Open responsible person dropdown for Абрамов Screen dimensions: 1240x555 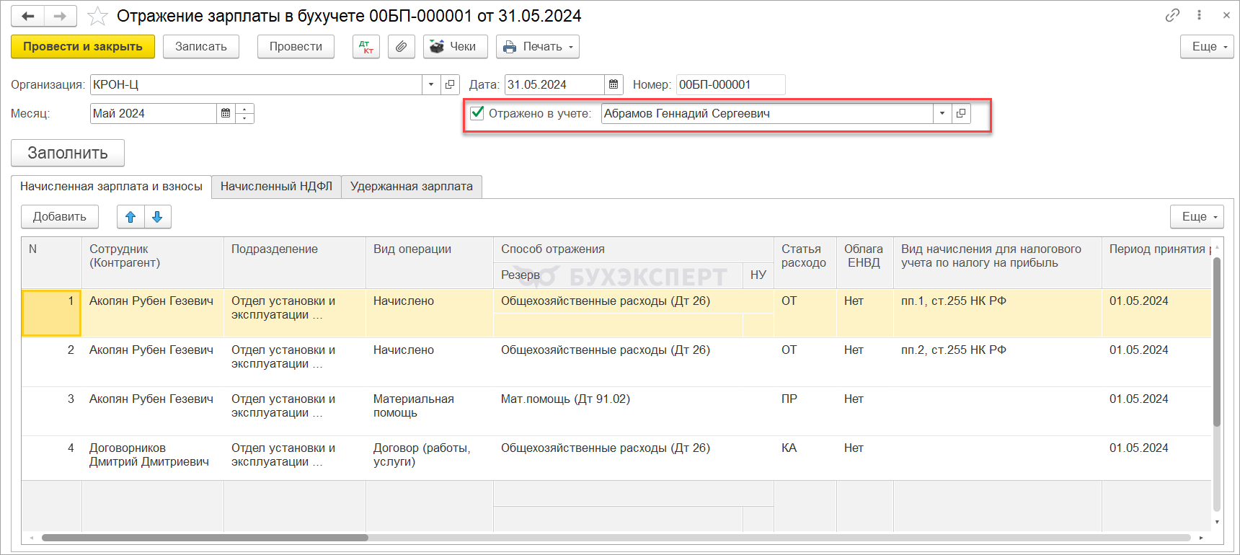coord(942,113)
